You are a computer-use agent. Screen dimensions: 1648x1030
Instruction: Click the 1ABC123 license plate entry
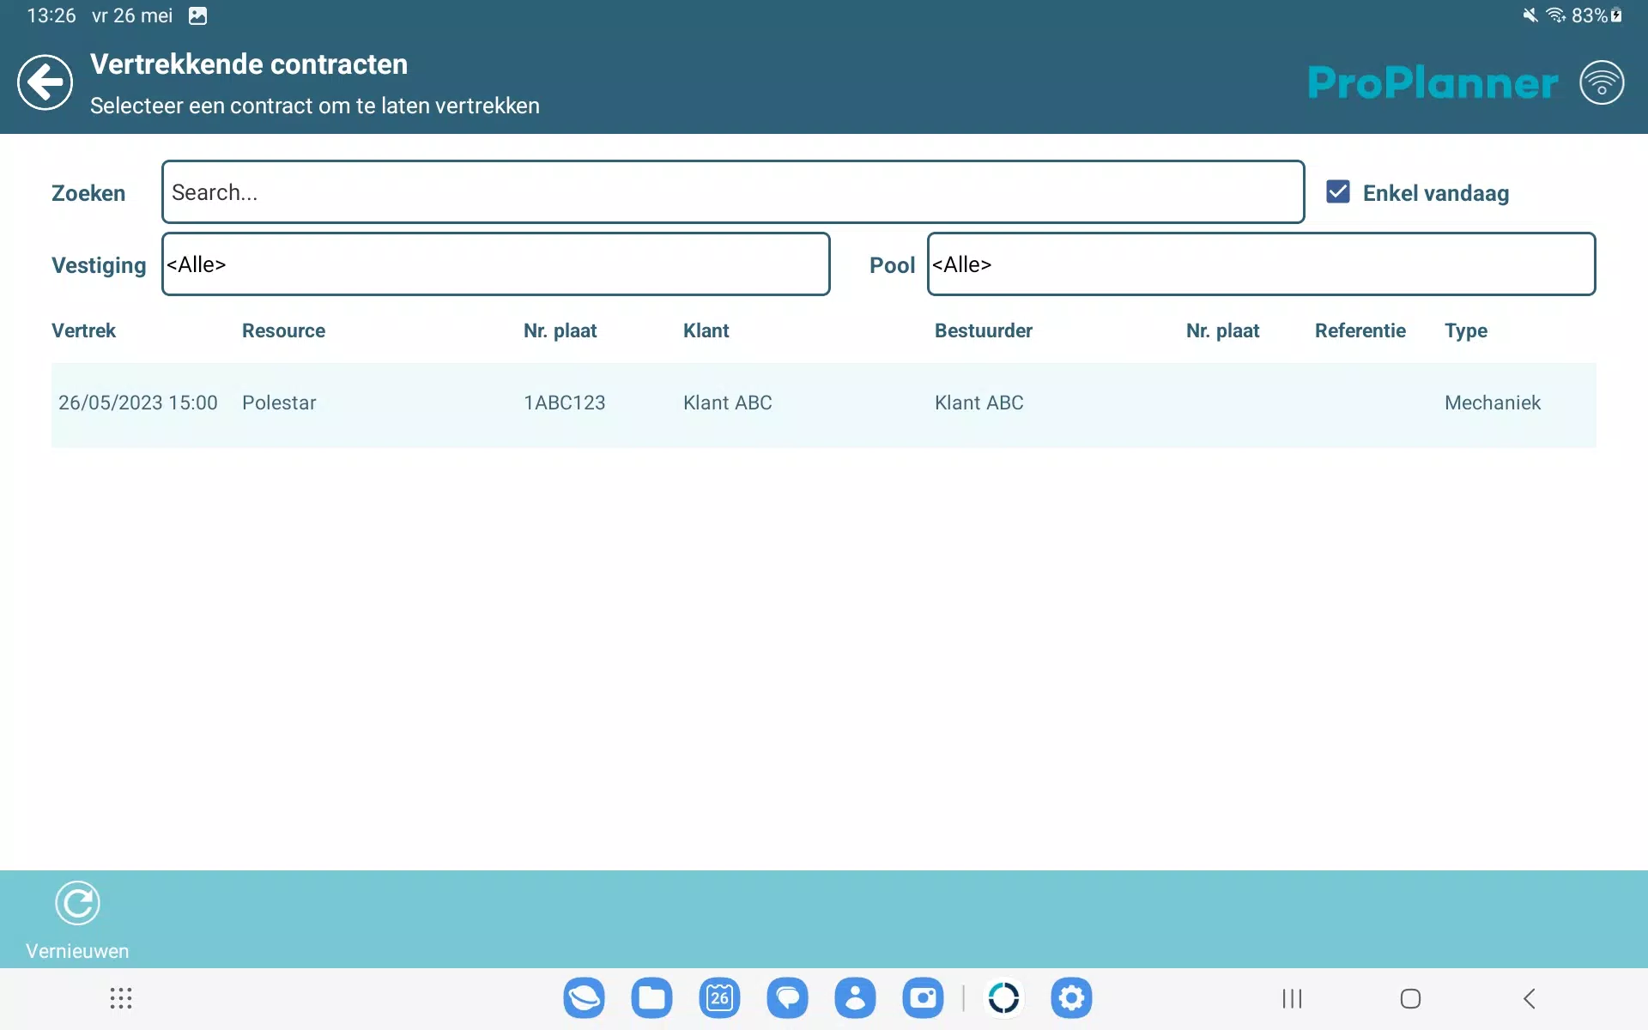click(564, 403)
